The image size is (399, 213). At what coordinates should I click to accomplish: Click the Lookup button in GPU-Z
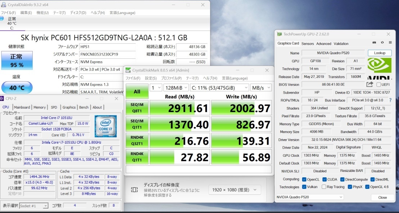point(380,53)
